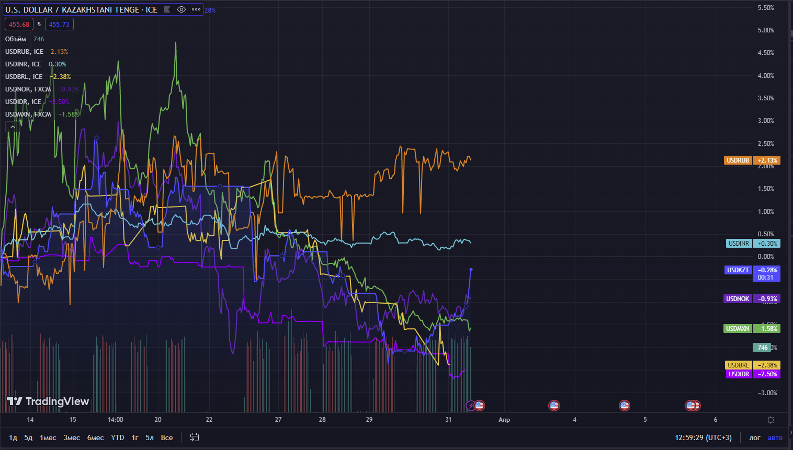Image resolution: width=793 pixels, height=450 pixels.
Task: Toggle the 'авто' auto-scale button
Action: (x=775, y=437)
